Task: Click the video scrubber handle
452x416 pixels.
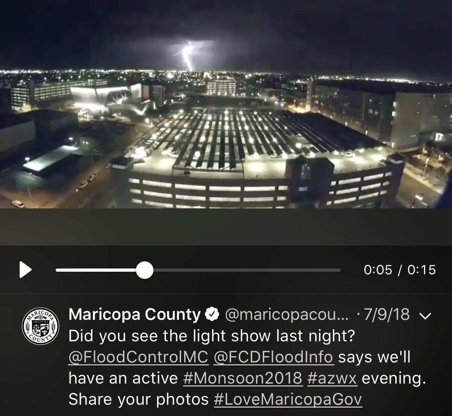Action: click(x=144, y=270)
